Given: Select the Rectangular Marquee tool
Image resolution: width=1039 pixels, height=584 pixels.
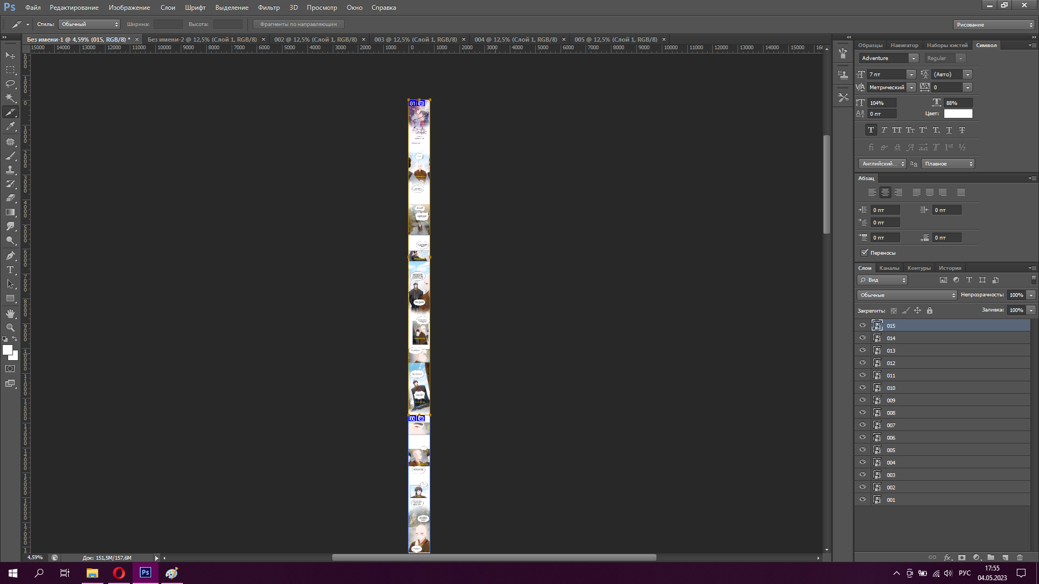Looking at the screenshot, I should [x=10, y=70].
